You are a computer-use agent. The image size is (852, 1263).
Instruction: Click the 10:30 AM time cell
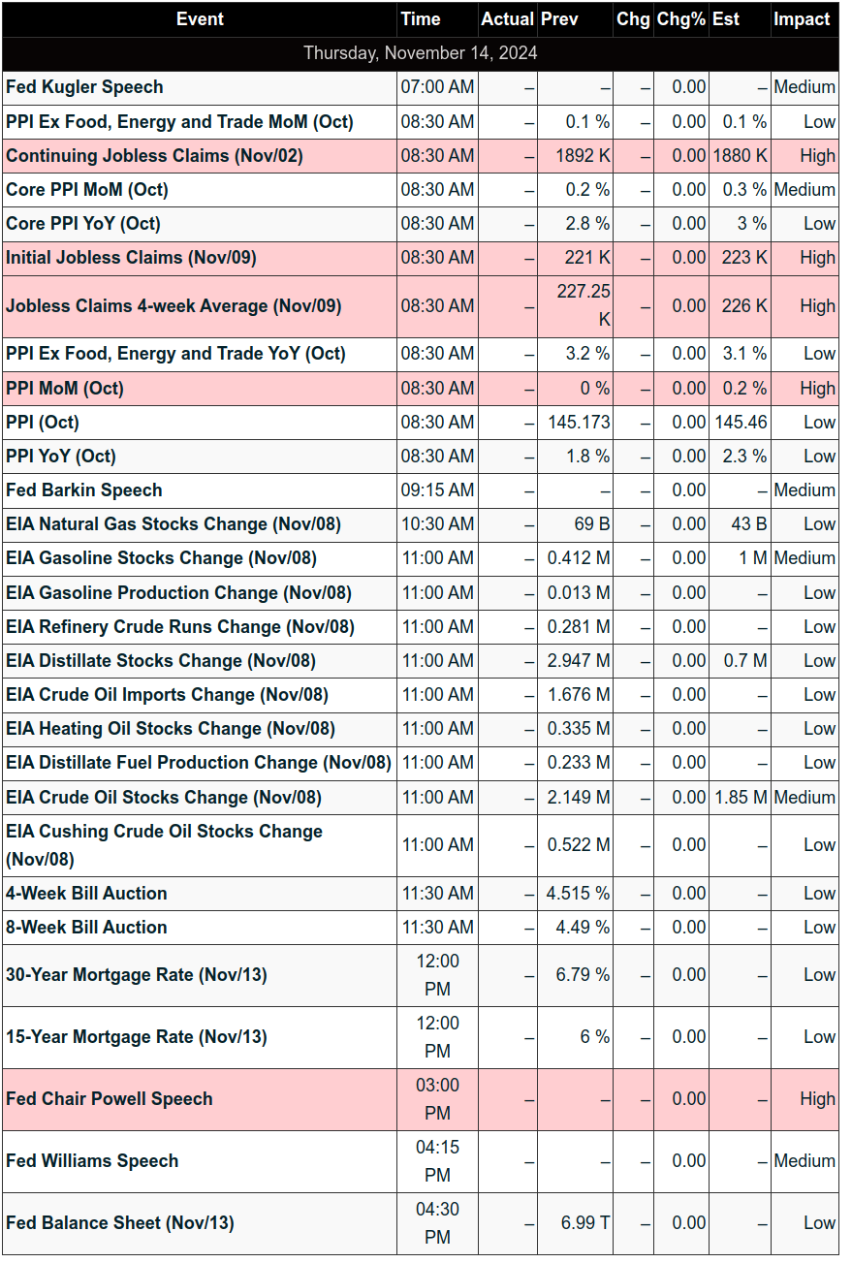pyautogui.click(x=437, y=524)
